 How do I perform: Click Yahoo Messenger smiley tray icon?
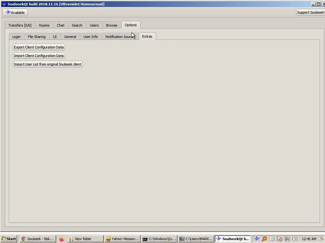pos(272,239)
